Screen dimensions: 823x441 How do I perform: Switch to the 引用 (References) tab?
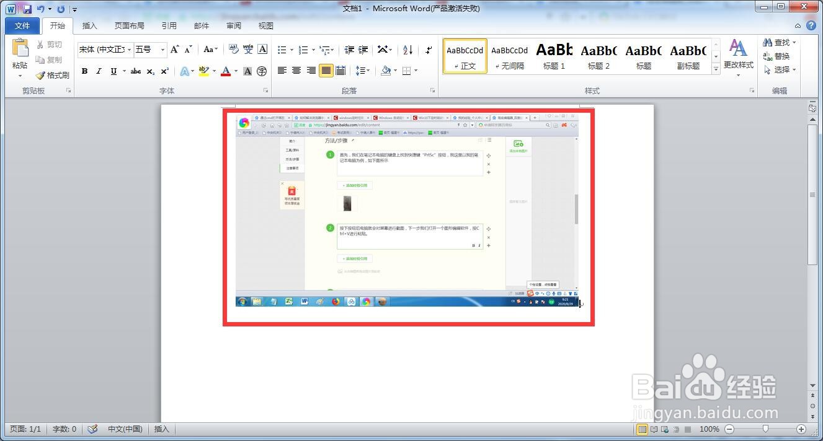pyautogui.click(x=169, y=26)
